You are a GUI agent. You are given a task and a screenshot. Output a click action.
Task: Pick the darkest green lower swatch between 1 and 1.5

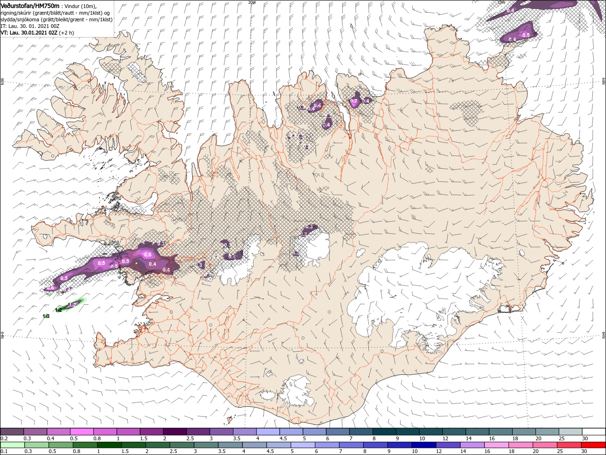(x=109, y=445)
